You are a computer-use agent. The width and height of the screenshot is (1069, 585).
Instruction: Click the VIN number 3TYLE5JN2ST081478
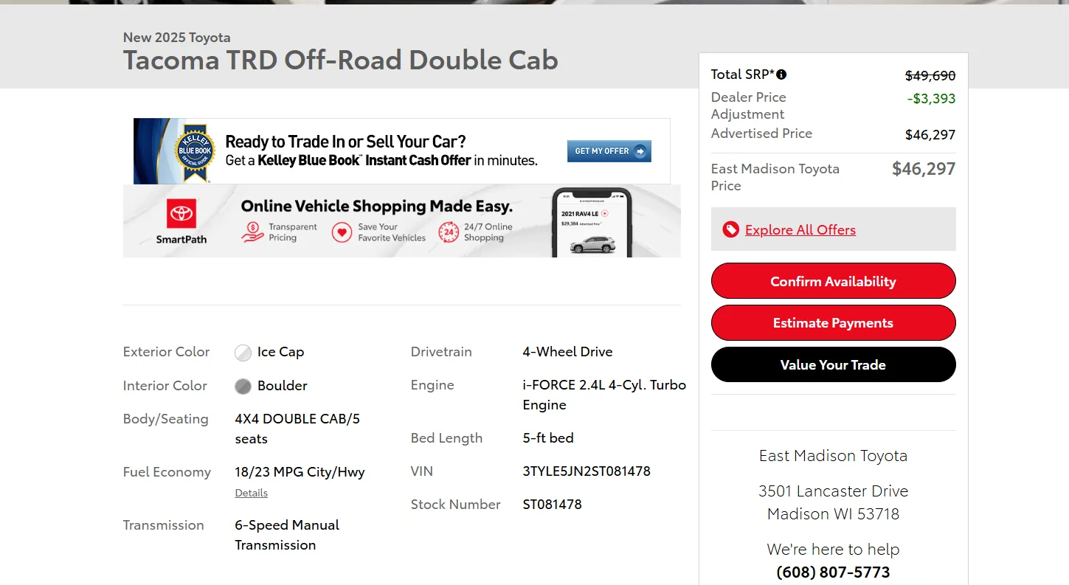point(586,471)
